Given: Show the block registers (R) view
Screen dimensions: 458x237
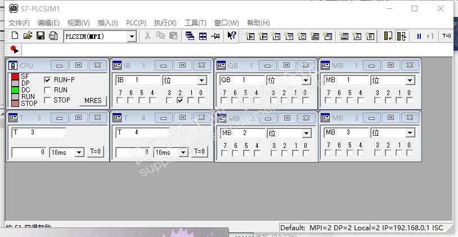Looking at the screenshot, I should pyautogui.click(x=370, y=36).
